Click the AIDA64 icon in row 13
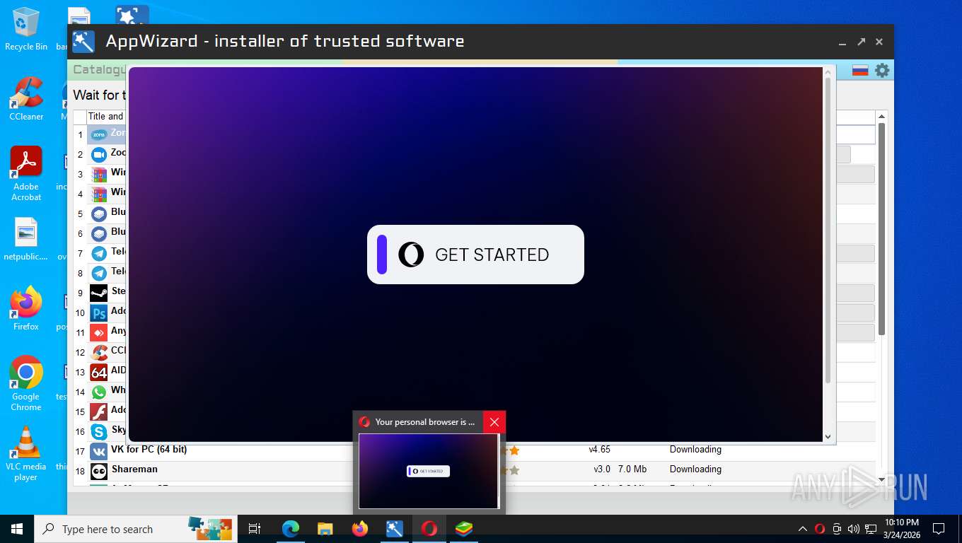Screen dimensions: 962x543 (99, 372)
